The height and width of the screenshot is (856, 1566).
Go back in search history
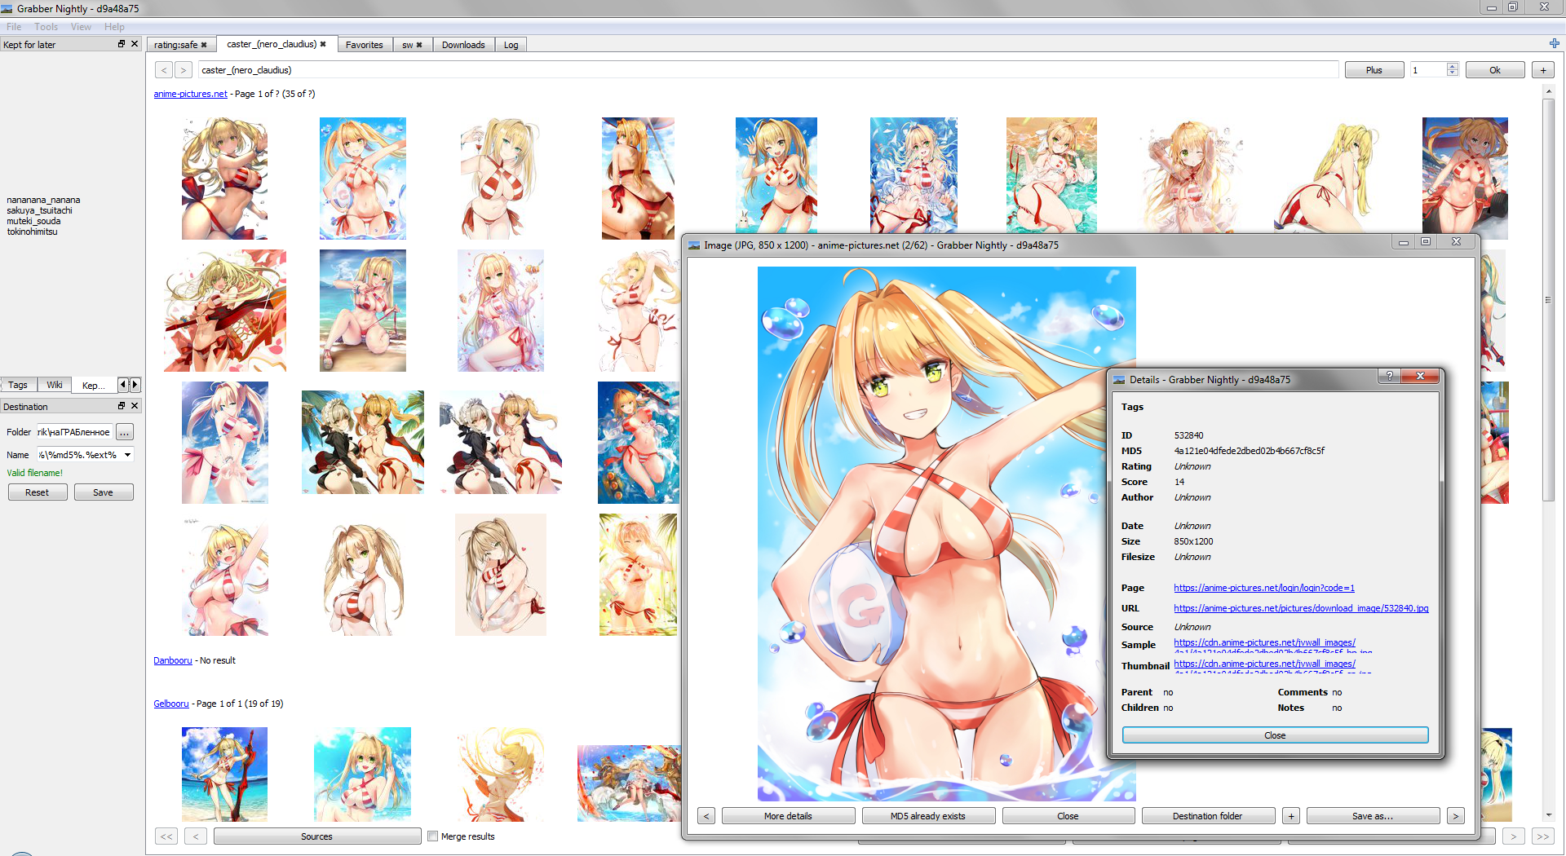pos(164,70)
